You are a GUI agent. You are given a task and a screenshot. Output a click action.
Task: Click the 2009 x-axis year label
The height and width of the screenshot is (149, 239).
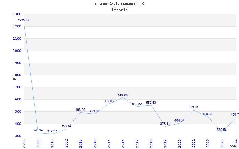point(38,144)
